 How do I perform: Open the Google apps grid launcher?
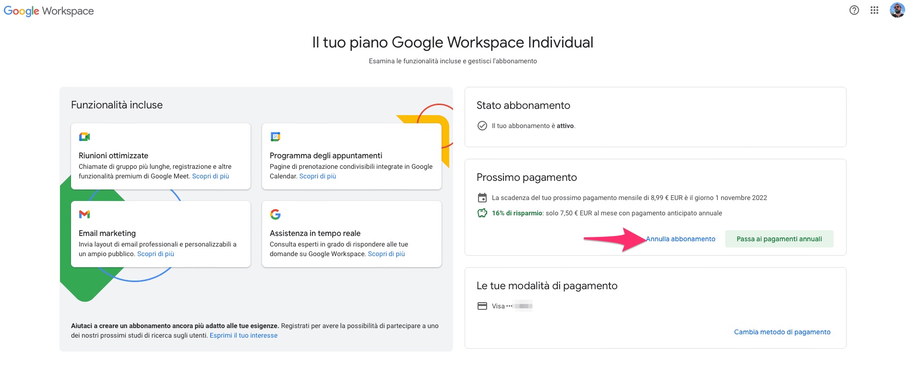(x=874, y=10)
